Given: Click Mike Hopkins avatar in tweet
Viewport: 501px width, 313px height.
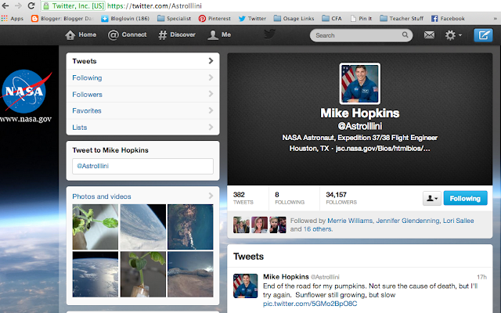Looking at the screenshot, I should click(245, 286).
